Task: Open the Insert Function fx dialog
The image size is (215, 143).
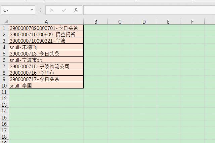Action: click(x=76, y=10)
